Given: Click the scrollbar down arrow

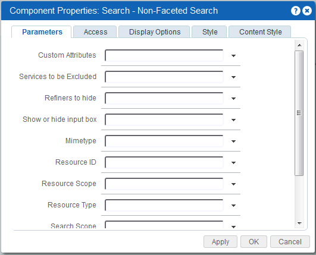Looking at the screenshot, I should (x=299, y=223).
